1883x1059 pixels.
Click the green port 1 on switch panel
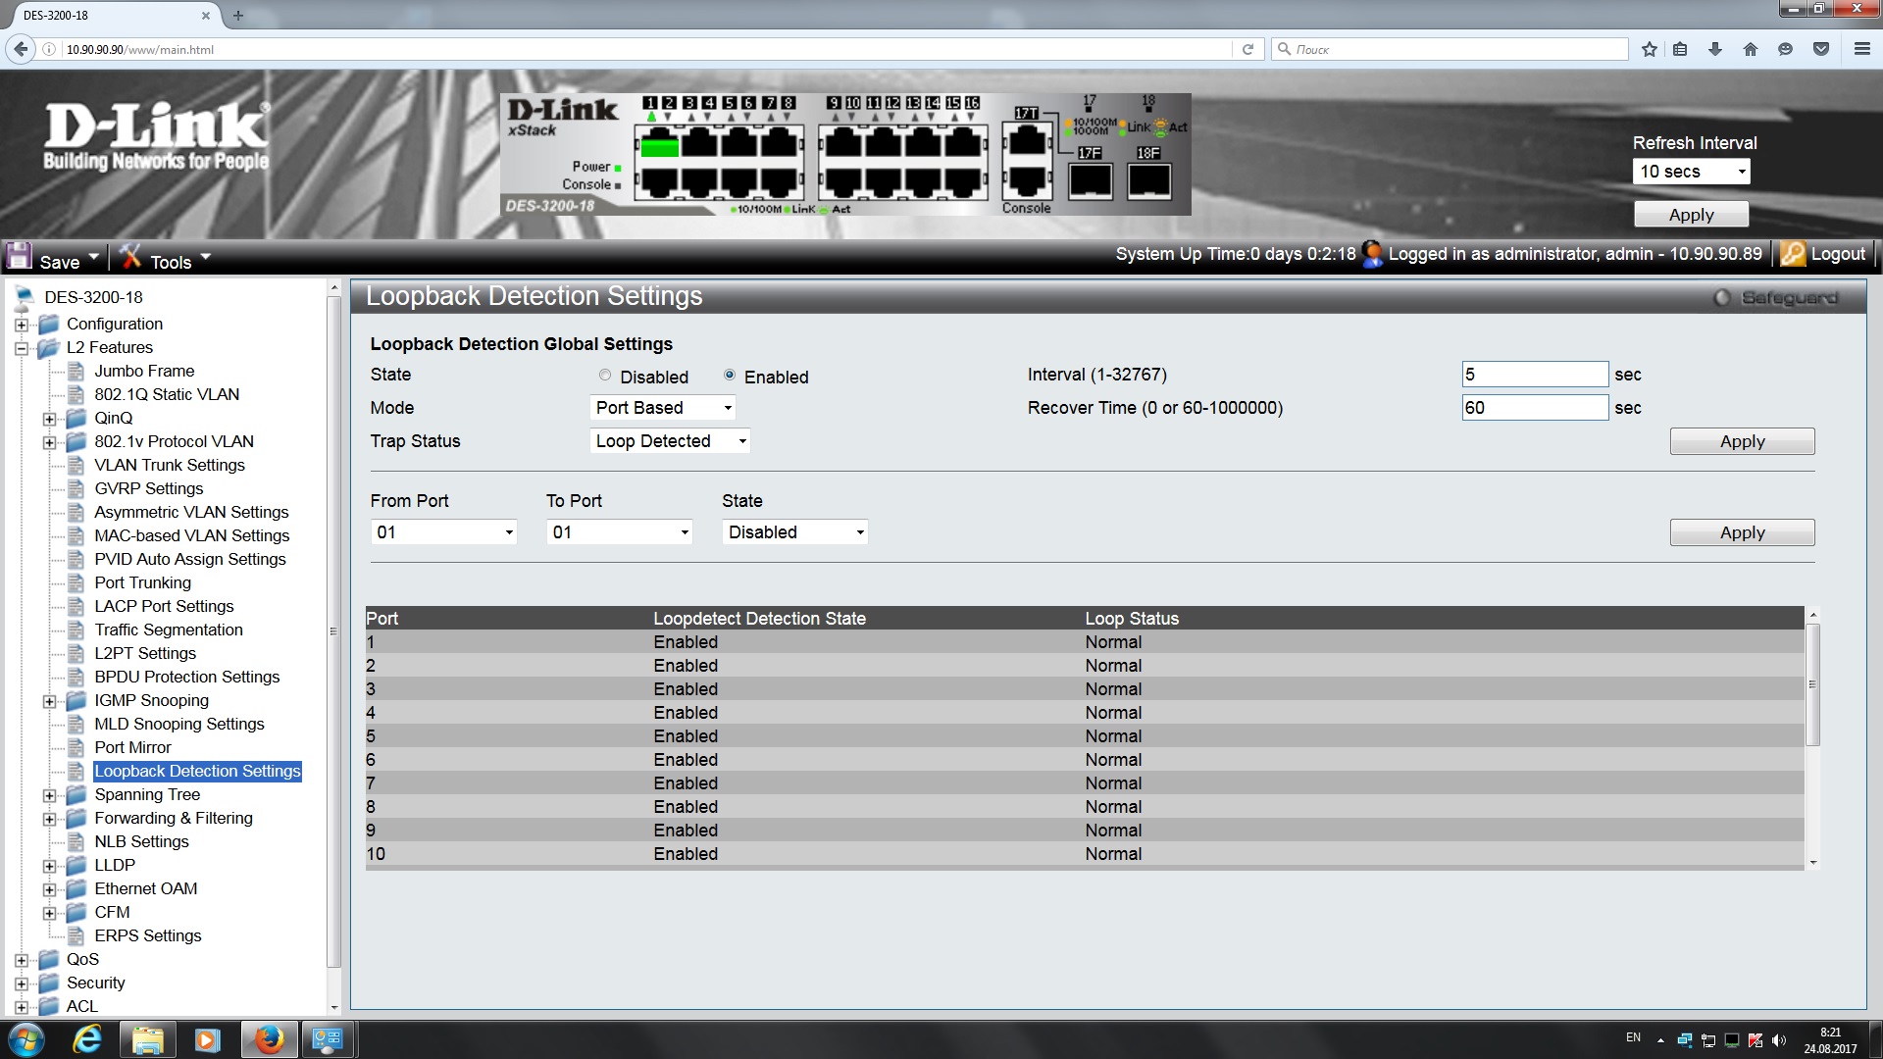point(659,147)
